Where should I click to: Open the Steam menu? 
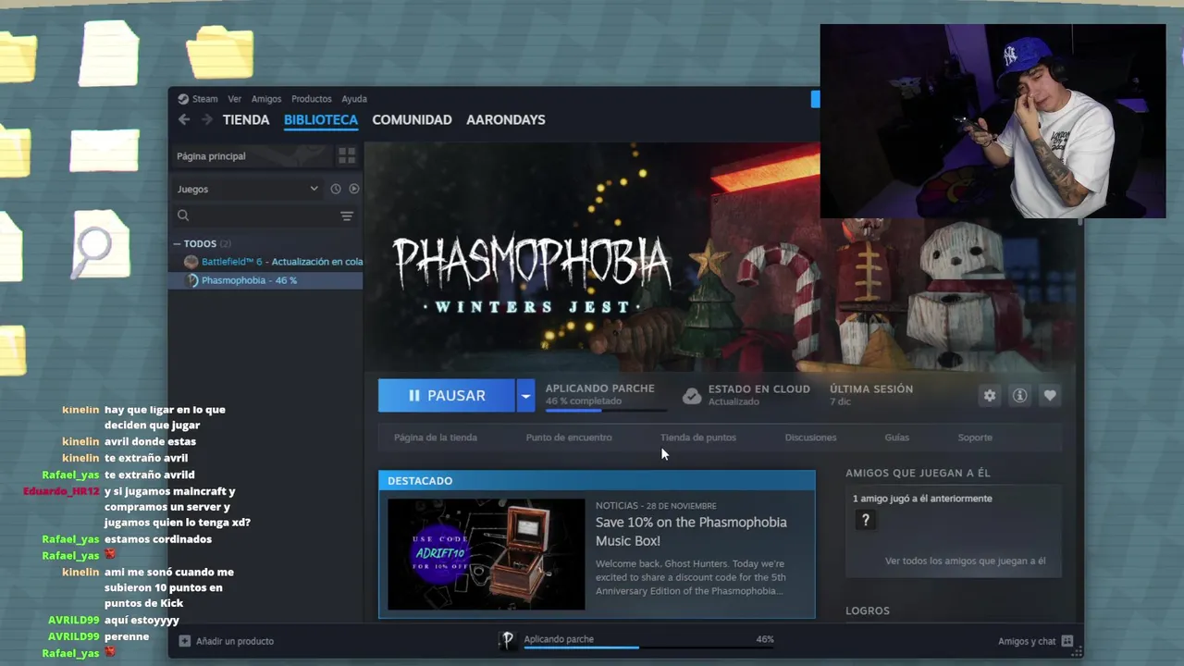point(204,99)
